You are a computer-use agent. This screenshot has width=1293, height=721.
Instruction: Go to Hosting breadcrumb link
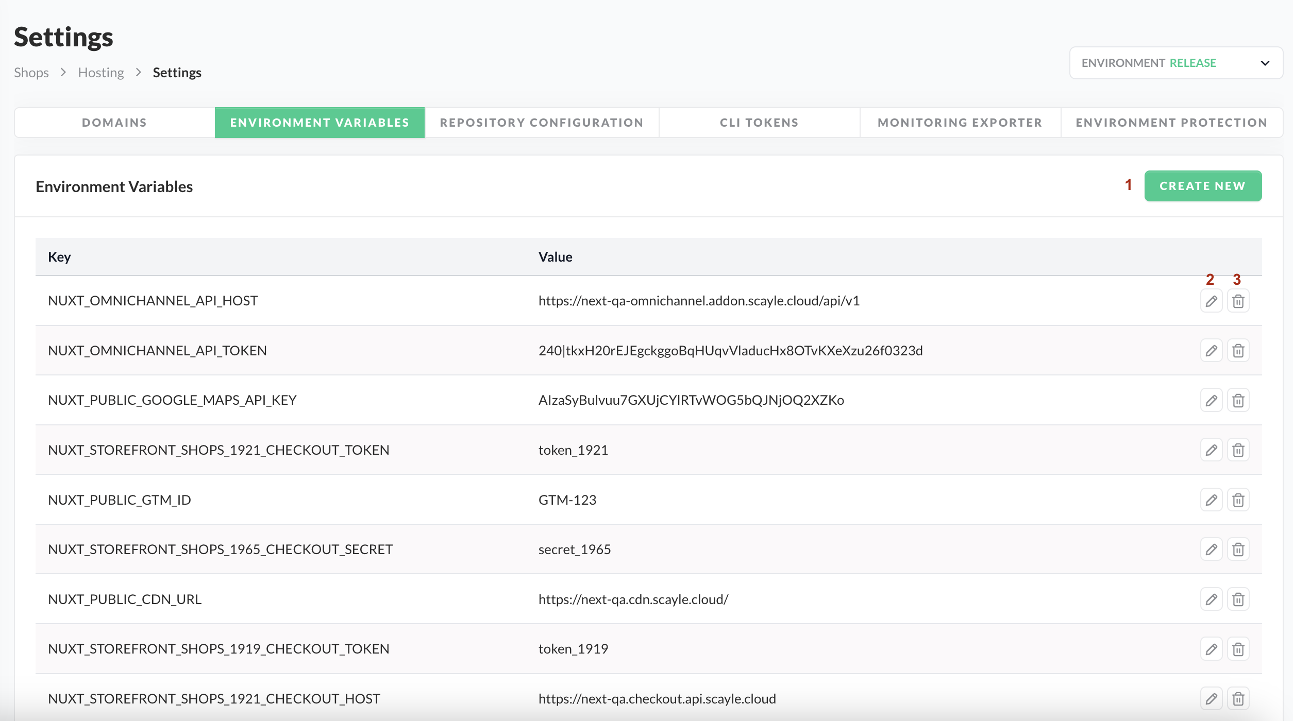click(100, 73)
